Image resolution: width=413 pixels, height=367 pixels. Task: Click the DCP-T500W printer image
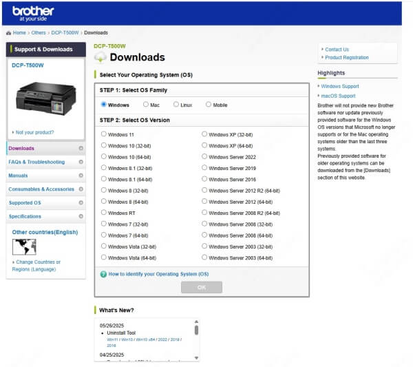[x=46, y=98]
